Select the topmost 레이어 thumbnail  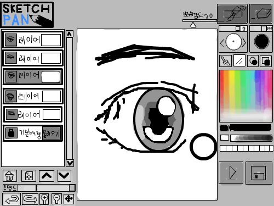point(51,40)
